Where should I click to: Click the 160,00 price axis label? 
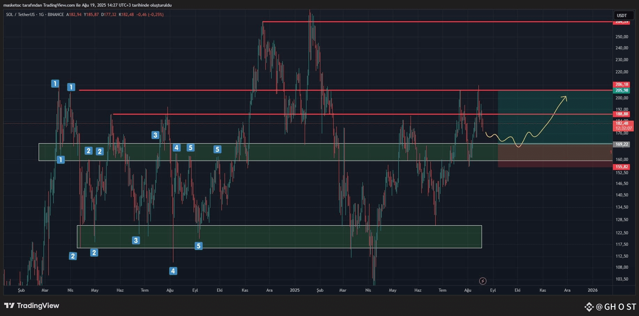point(622,160)
